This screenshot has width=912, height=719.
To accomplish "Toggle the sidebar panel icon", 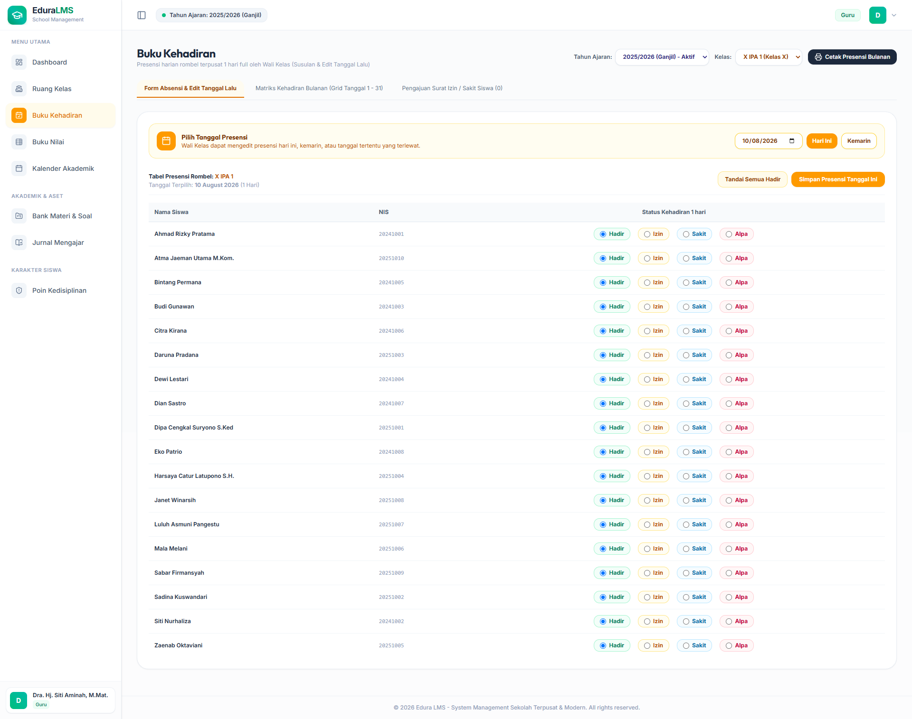I will pos(142,15).
